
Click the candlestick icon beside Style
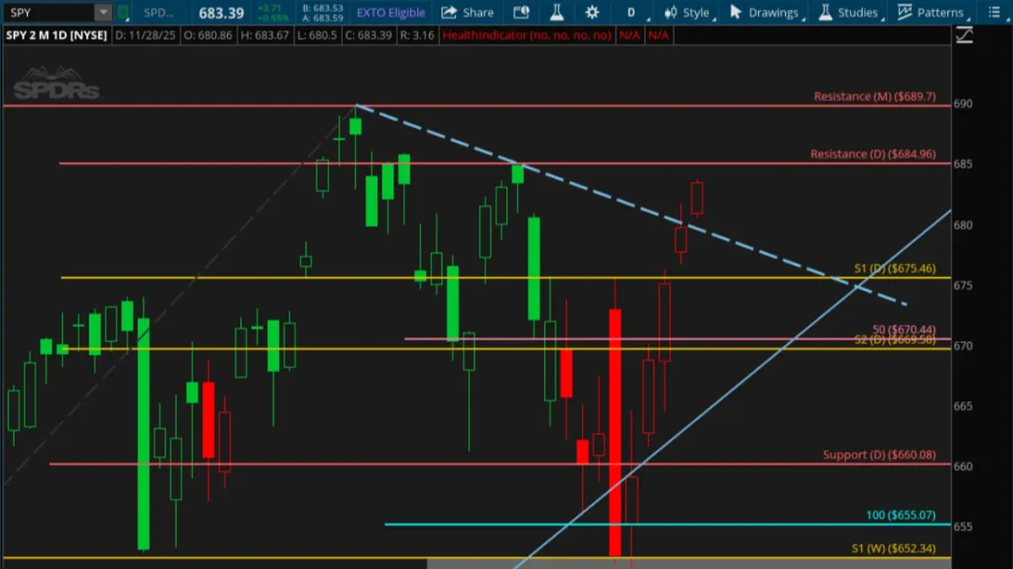point(670,13)
